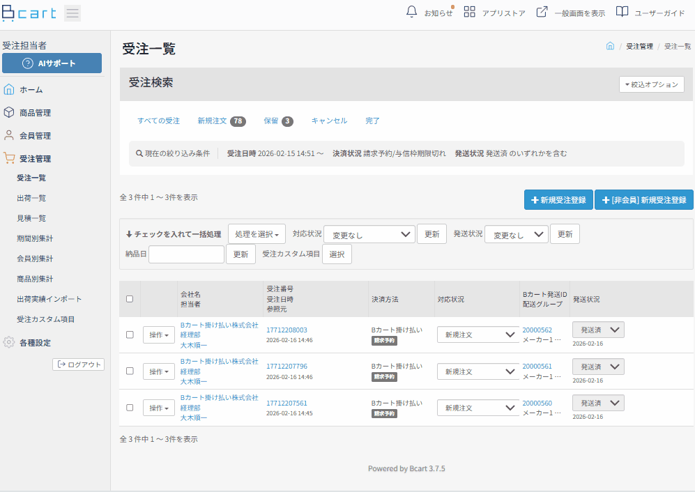Click the Bcart logo
695x492 pixels.
(29, 13)
